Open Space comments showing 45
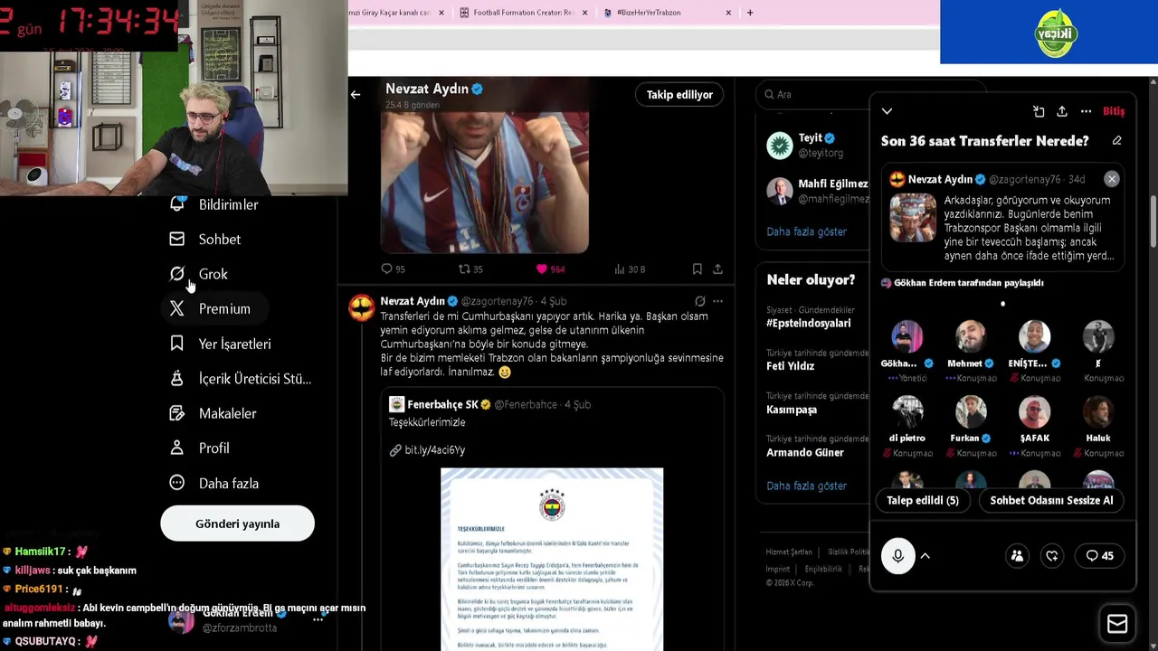 1099,556
